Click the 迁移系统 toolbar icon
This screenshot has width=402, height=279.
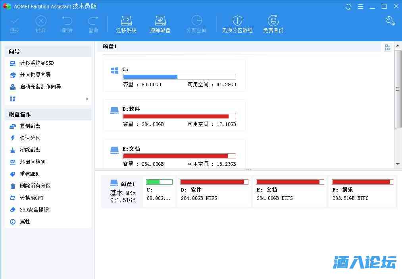126,25
